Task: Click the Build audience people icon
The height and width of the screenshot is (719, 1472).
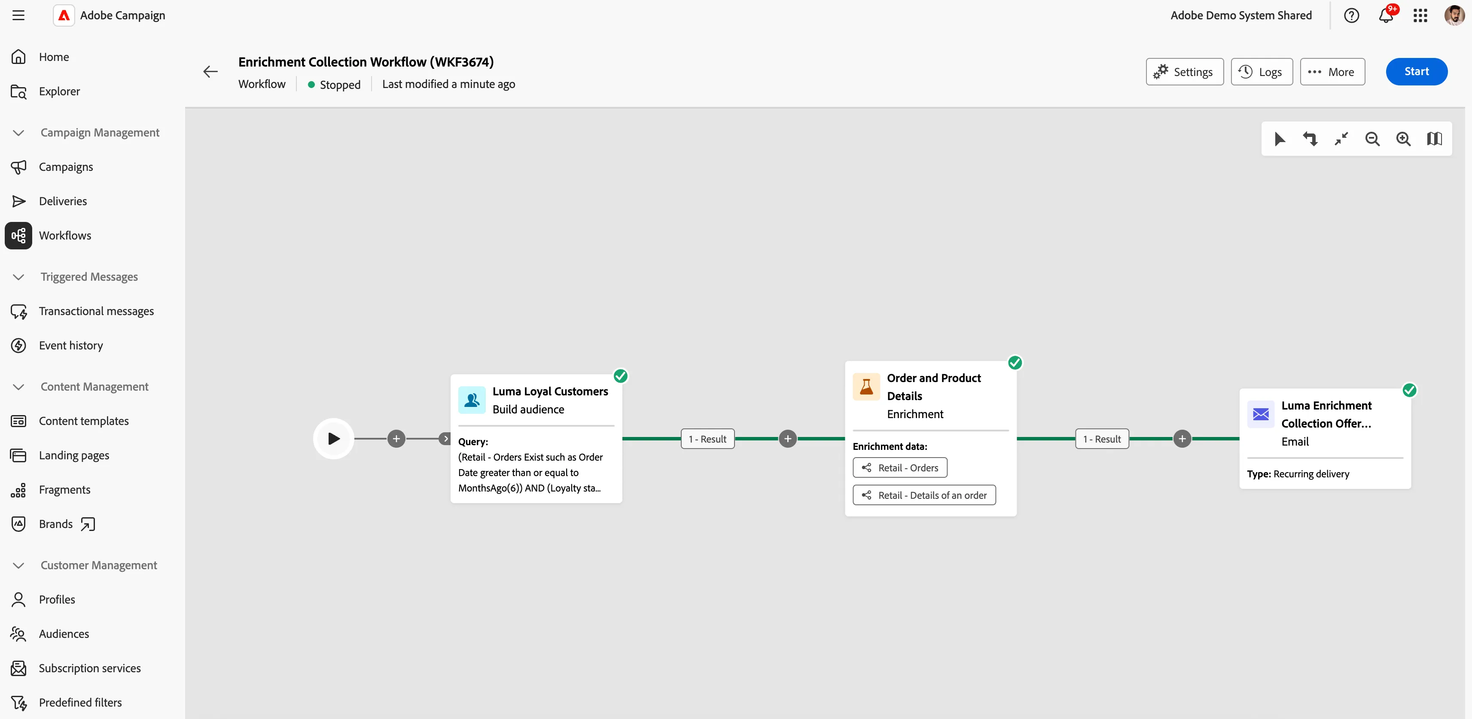Action: tap(472, 400)
